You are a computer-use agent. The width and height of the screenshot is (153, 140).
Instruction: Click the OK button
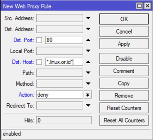click(124, 19)
